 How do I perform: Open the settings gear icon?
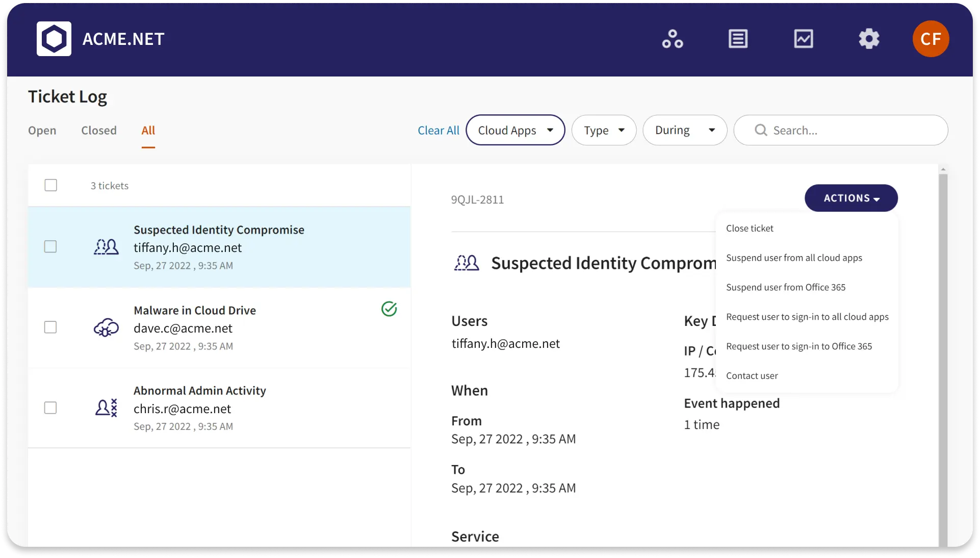click(x=869, y=39)
